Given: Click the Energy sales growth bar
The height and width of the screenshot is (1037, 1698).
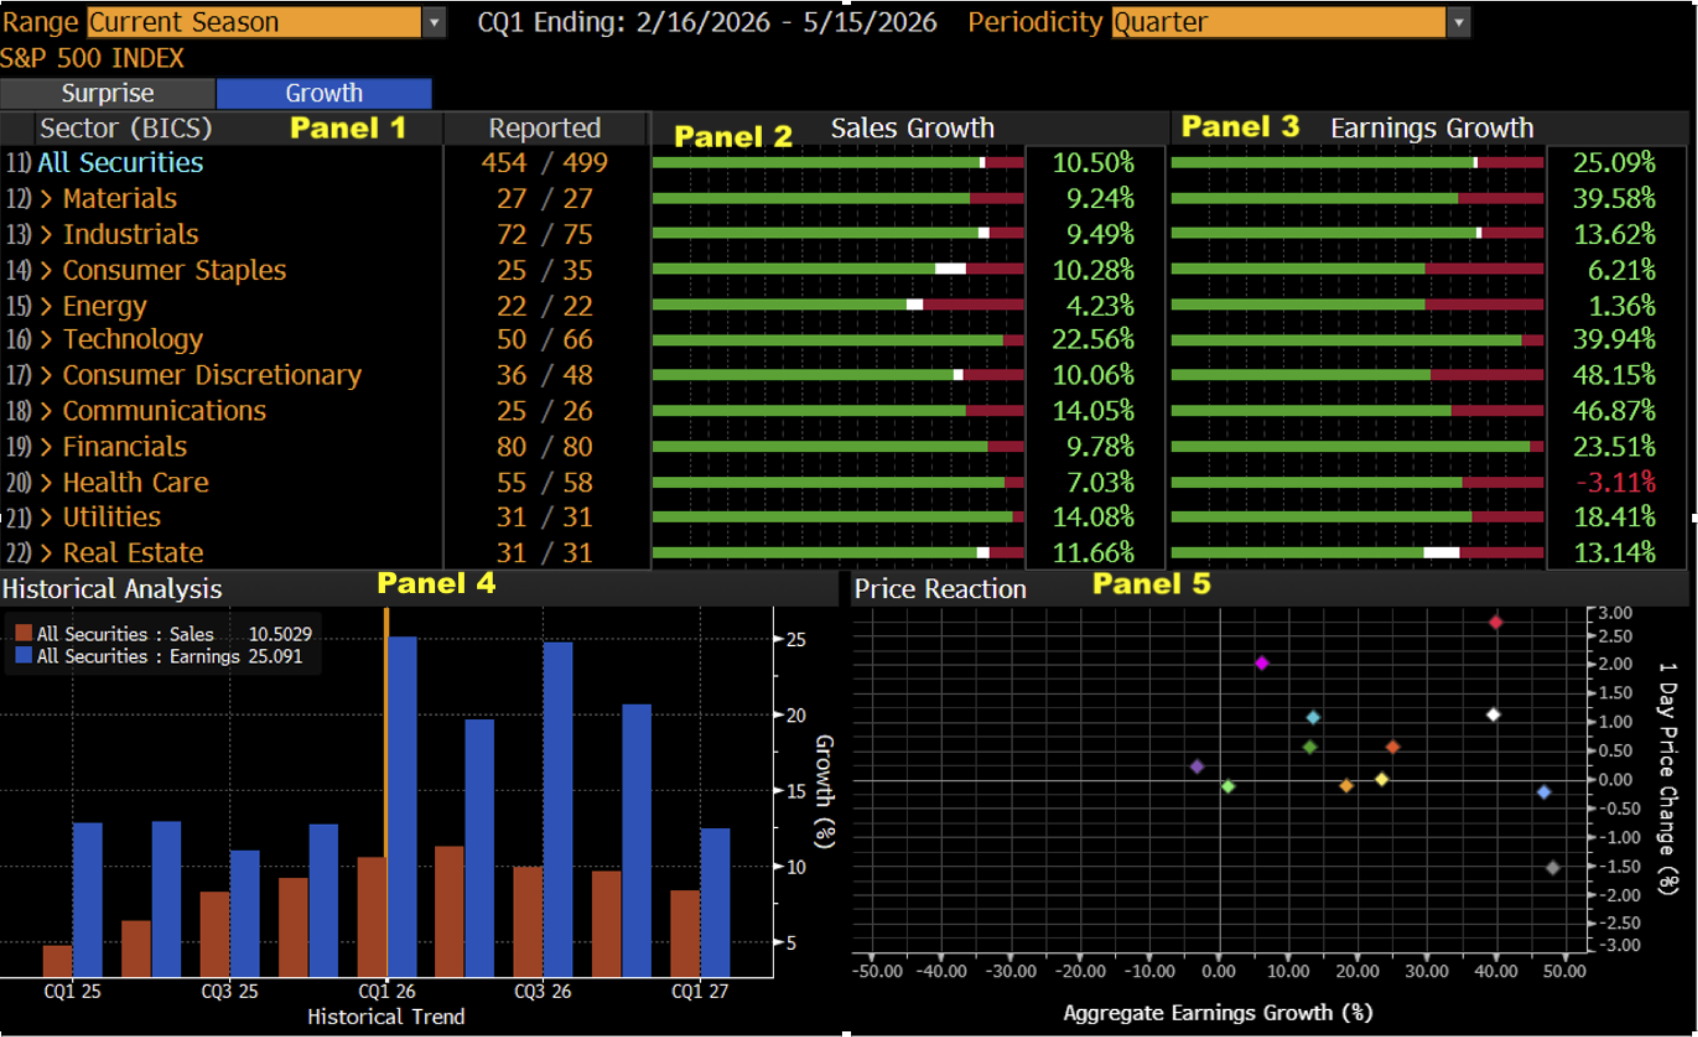Looking at the screenshot, I should coord(838,304).
